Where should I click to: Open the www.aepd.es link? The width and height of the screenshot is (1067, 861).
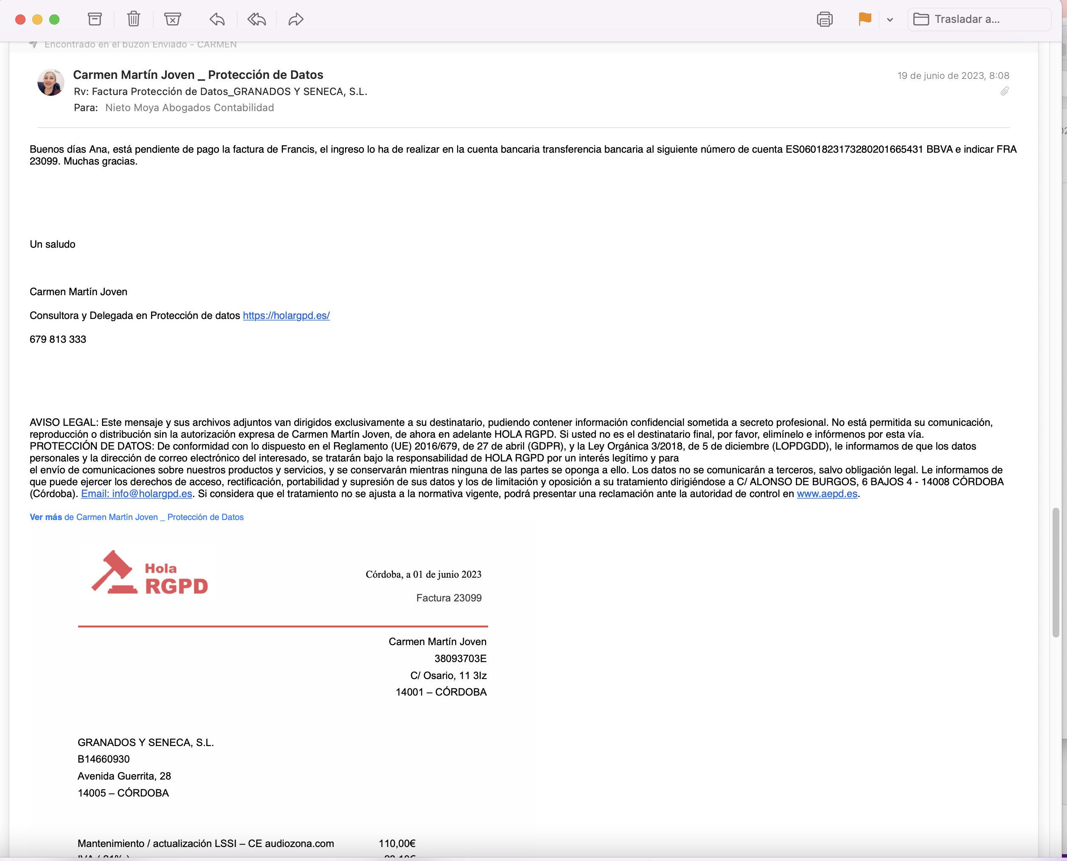tap(827, 494)
